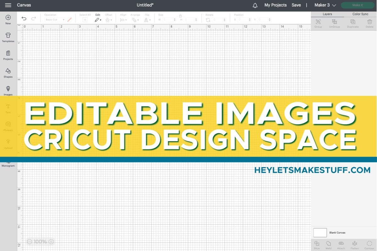Click the Untitled* project title
The width and height of the screenshot is (377, 251).
(145, 5)
